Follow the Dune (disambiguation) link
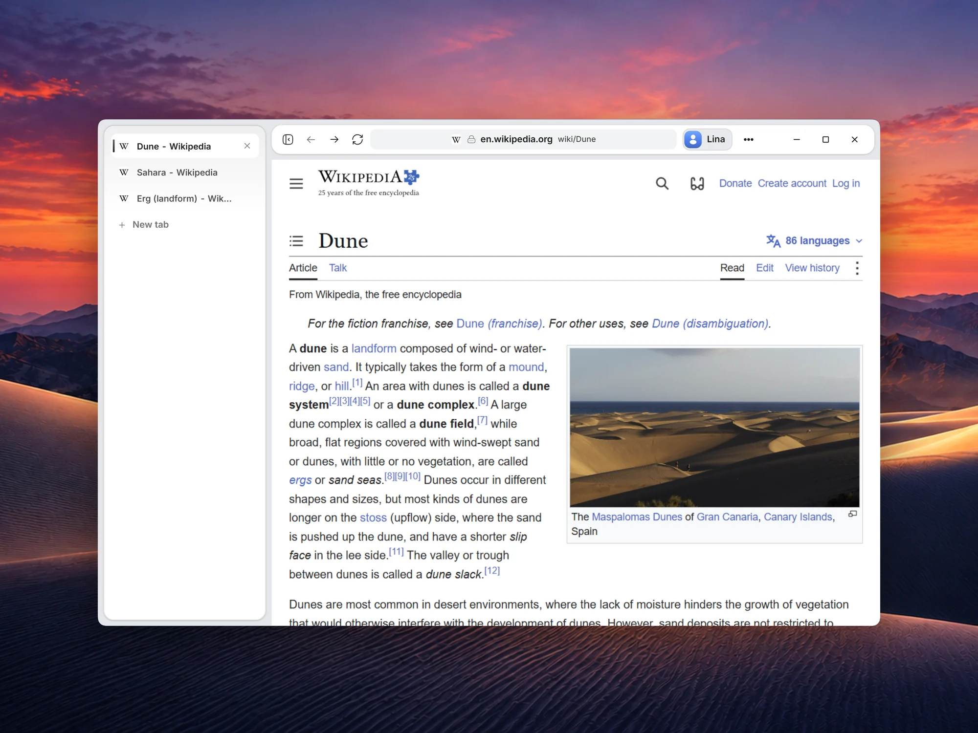Screen dimensions: 978x733 point(710,323)
